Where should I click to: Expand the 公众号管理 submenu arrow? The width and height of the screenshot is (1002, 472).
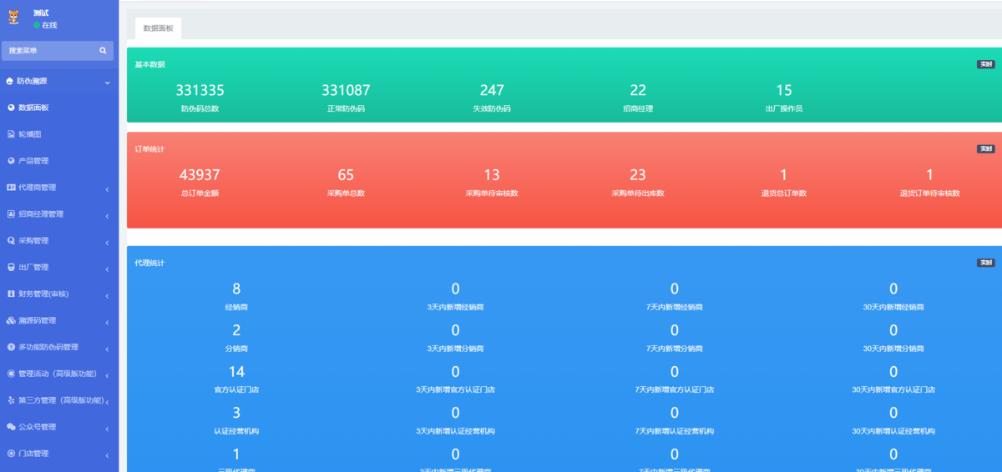tap(107, 429)
